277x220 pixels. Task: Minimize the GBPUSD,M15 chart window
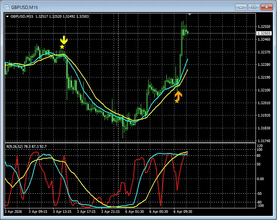241,7
